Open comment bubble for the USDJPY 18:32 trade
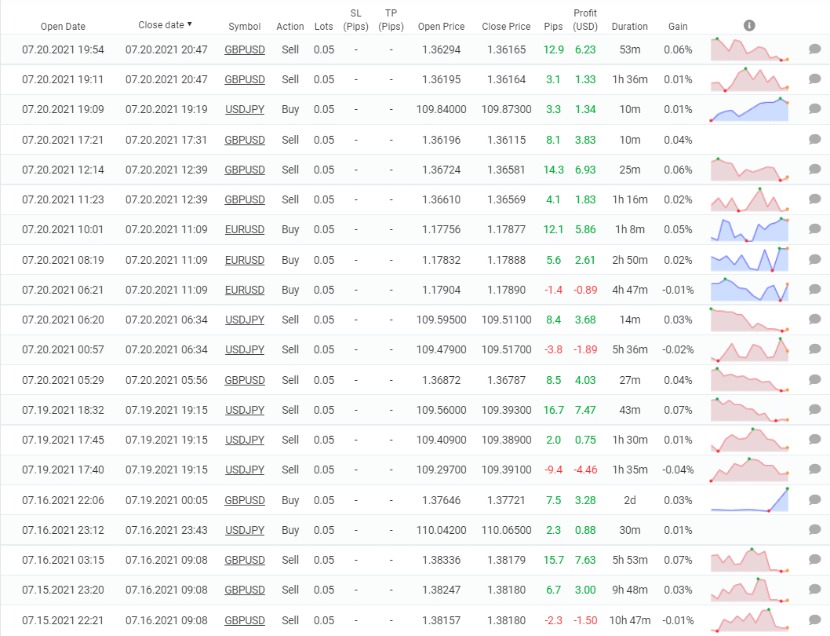Image resolution: width=830 pixels, height=636 pixels. (x=814, y=410)
